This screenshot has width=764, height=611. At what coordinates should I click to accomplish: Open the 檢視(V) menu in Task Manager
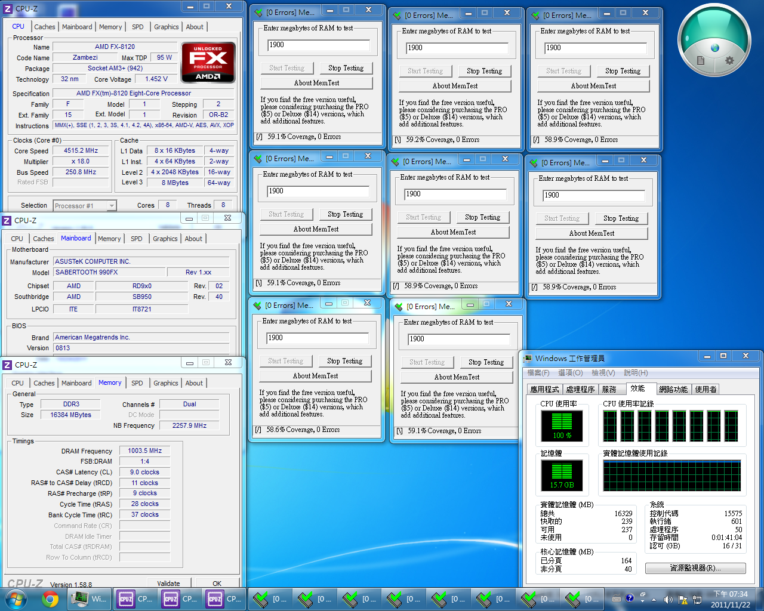(x=603, y=372)
